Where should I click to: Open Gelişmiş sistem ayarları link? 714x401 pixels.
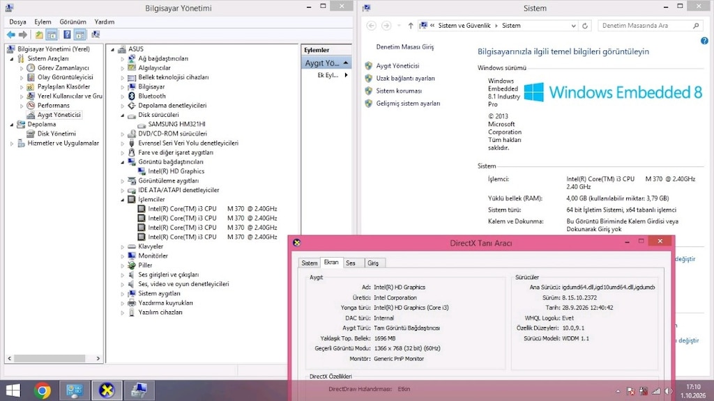[407, 104]
